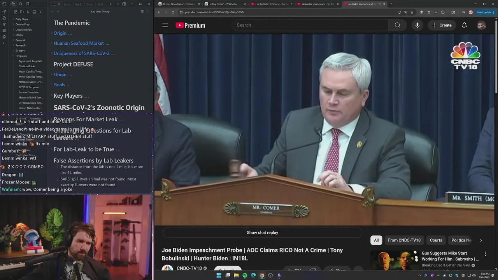The width and height of the screenshot is (498, 280).
Task: Search with voice microphone on YouTube
Action: 417,25
